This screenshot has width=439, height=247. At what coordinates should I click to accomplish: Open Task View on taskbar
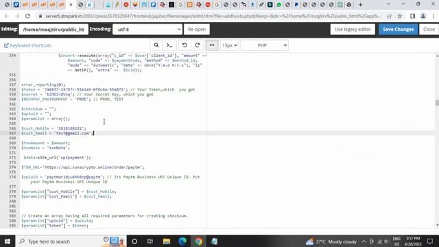tap(150, 242)
